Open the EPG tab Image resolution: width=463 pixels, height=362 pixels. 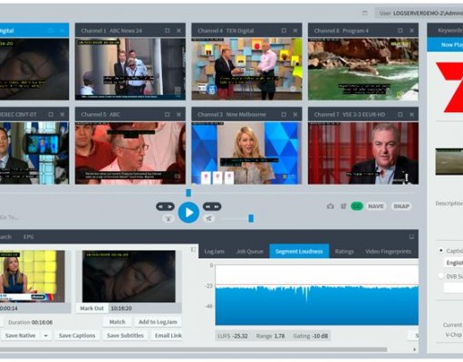(29, 237)
